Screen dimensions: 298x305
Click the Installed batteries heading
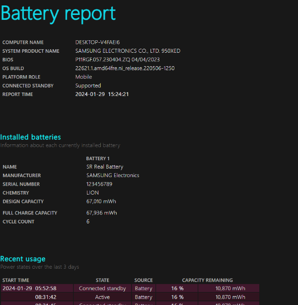pyautogui.click(x=30, y=137)
